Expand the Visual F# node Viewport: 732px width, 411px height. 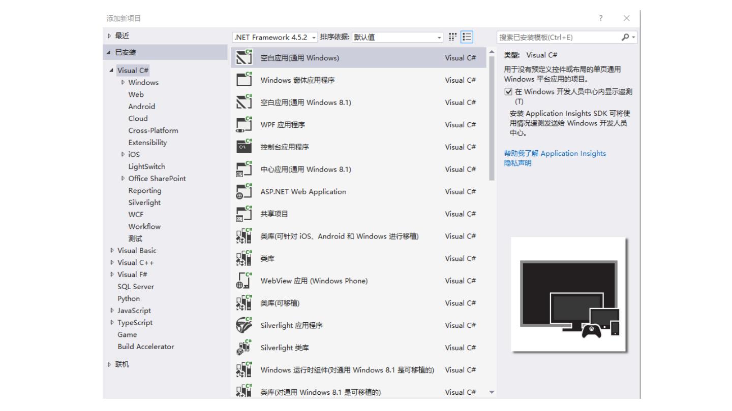point(112,275)
